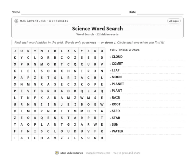
Task: Click the Mae Adventures footer brand text
Action: [72, 153]
